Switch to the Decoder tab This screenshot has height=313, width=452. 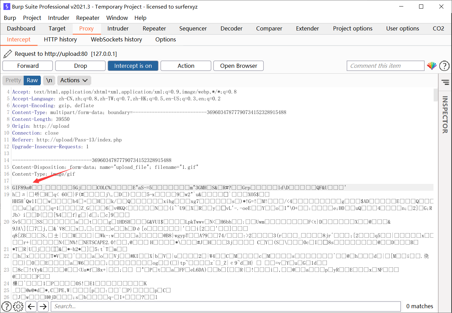(x=231, y=28)
